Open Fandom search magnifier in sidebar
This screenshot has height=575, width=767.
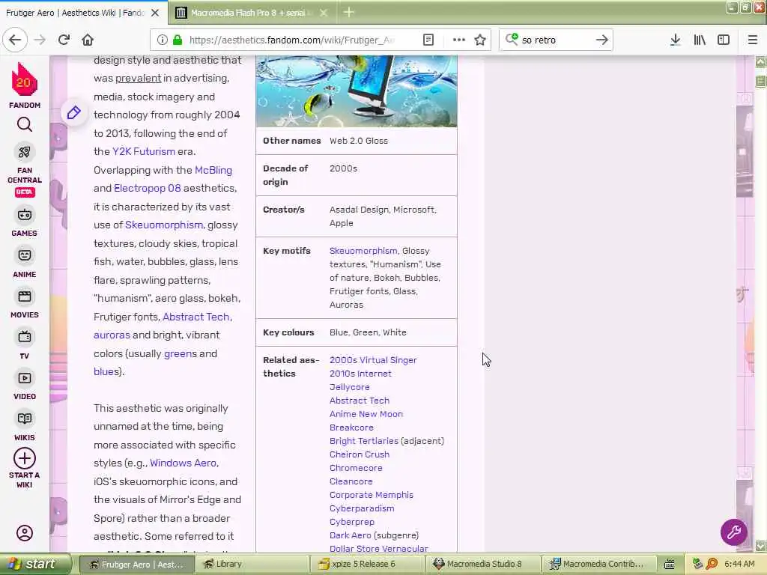pos(25,125)
